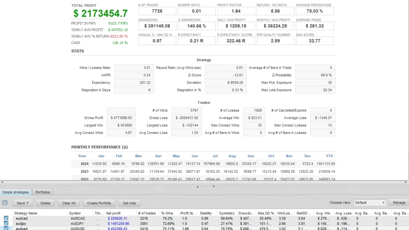
Task: Open the Manage views button
Action: point(399,203)
